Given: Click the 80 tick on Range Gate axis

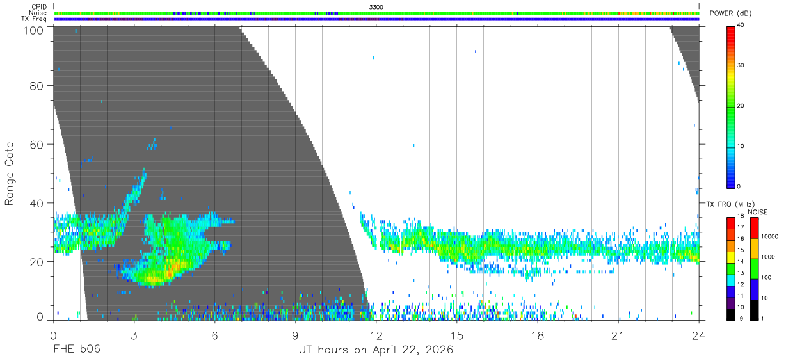Looking at the screenshot, I should tap(37, 86).
